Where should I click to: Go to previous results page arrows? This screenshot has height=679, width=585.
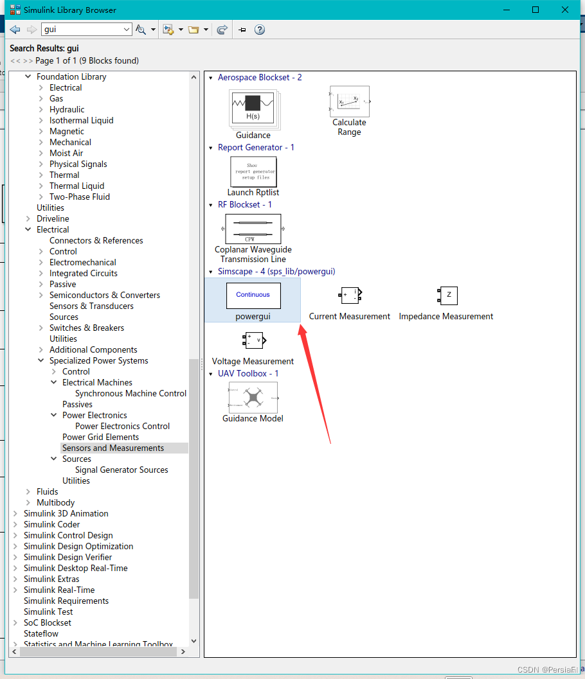point(15,61)
